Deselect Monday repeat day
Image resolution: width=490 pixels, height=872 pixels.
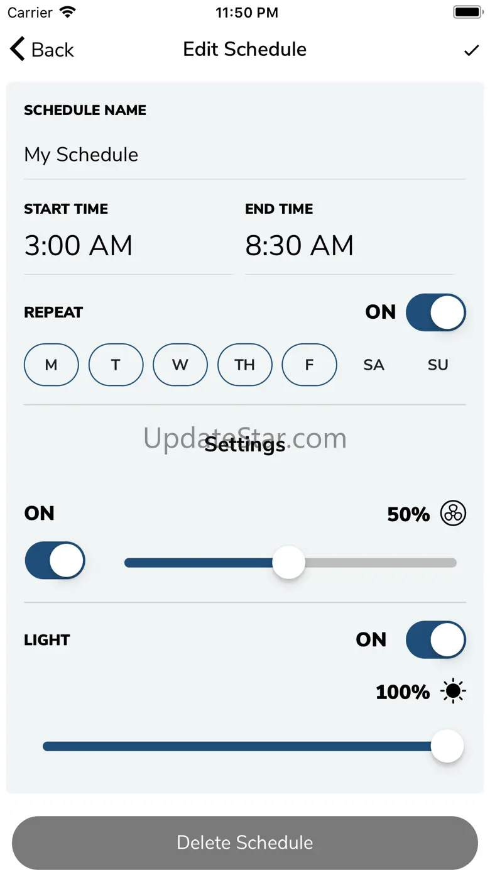tap(52, 365)
